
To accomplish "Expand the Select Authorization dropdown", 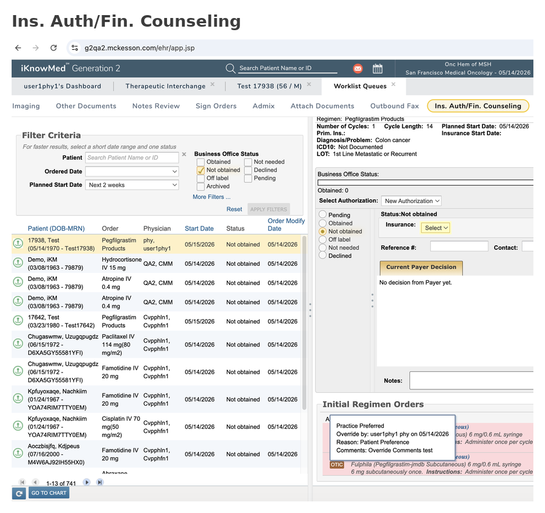I will point(411,201).
